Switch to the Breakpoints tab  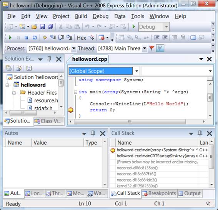click(x=159, y=193)
